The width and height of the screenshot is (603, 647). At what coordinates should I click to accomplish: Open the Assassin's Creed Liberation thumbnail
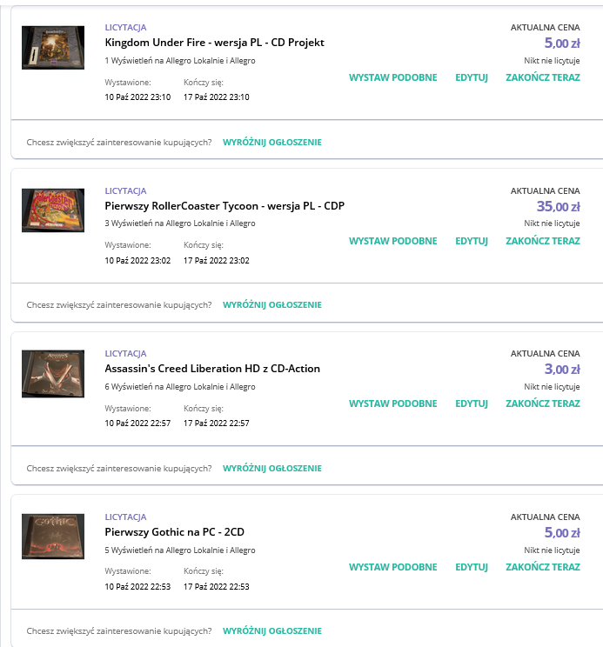pos(53,374)
